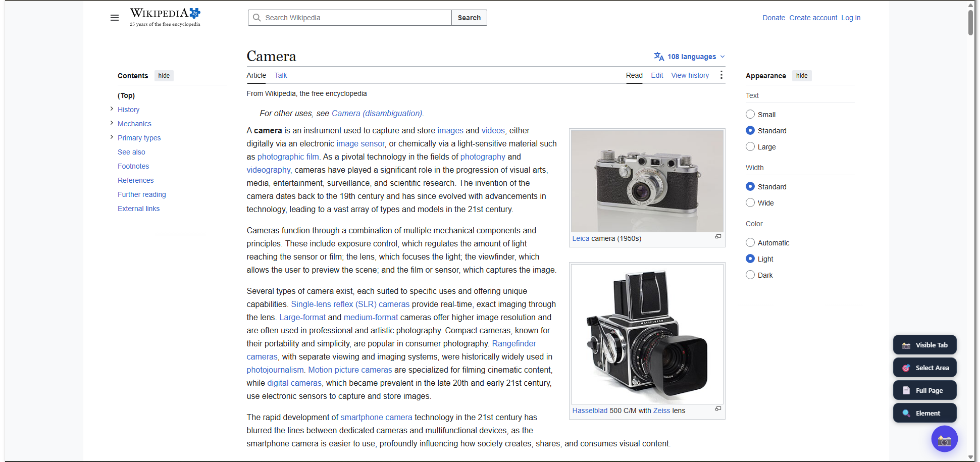Select Automatic color mode

(750, 243)
